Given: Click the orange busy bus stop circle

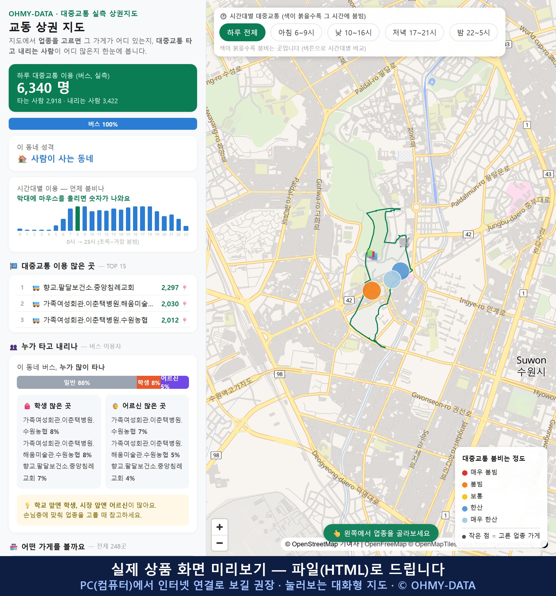Looking at the screenshot, I should pyautogui.click(x=372, y=291).
